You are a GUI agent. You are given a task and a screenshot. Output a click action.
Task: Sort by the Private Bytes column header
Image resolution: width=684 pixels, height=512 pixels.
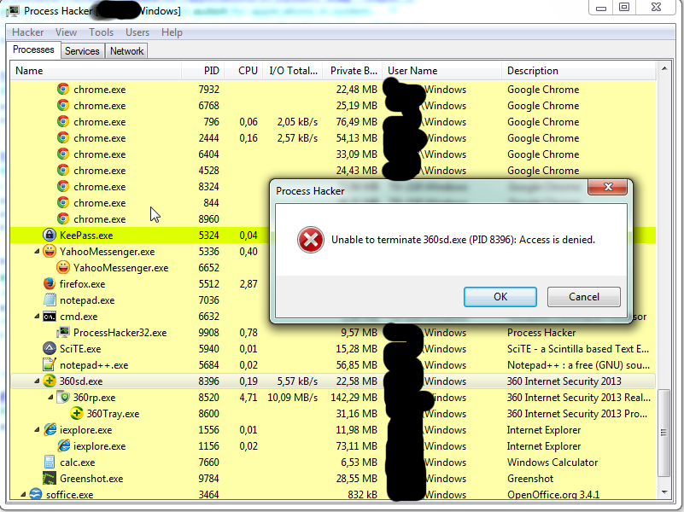click(x=353, y=71)
